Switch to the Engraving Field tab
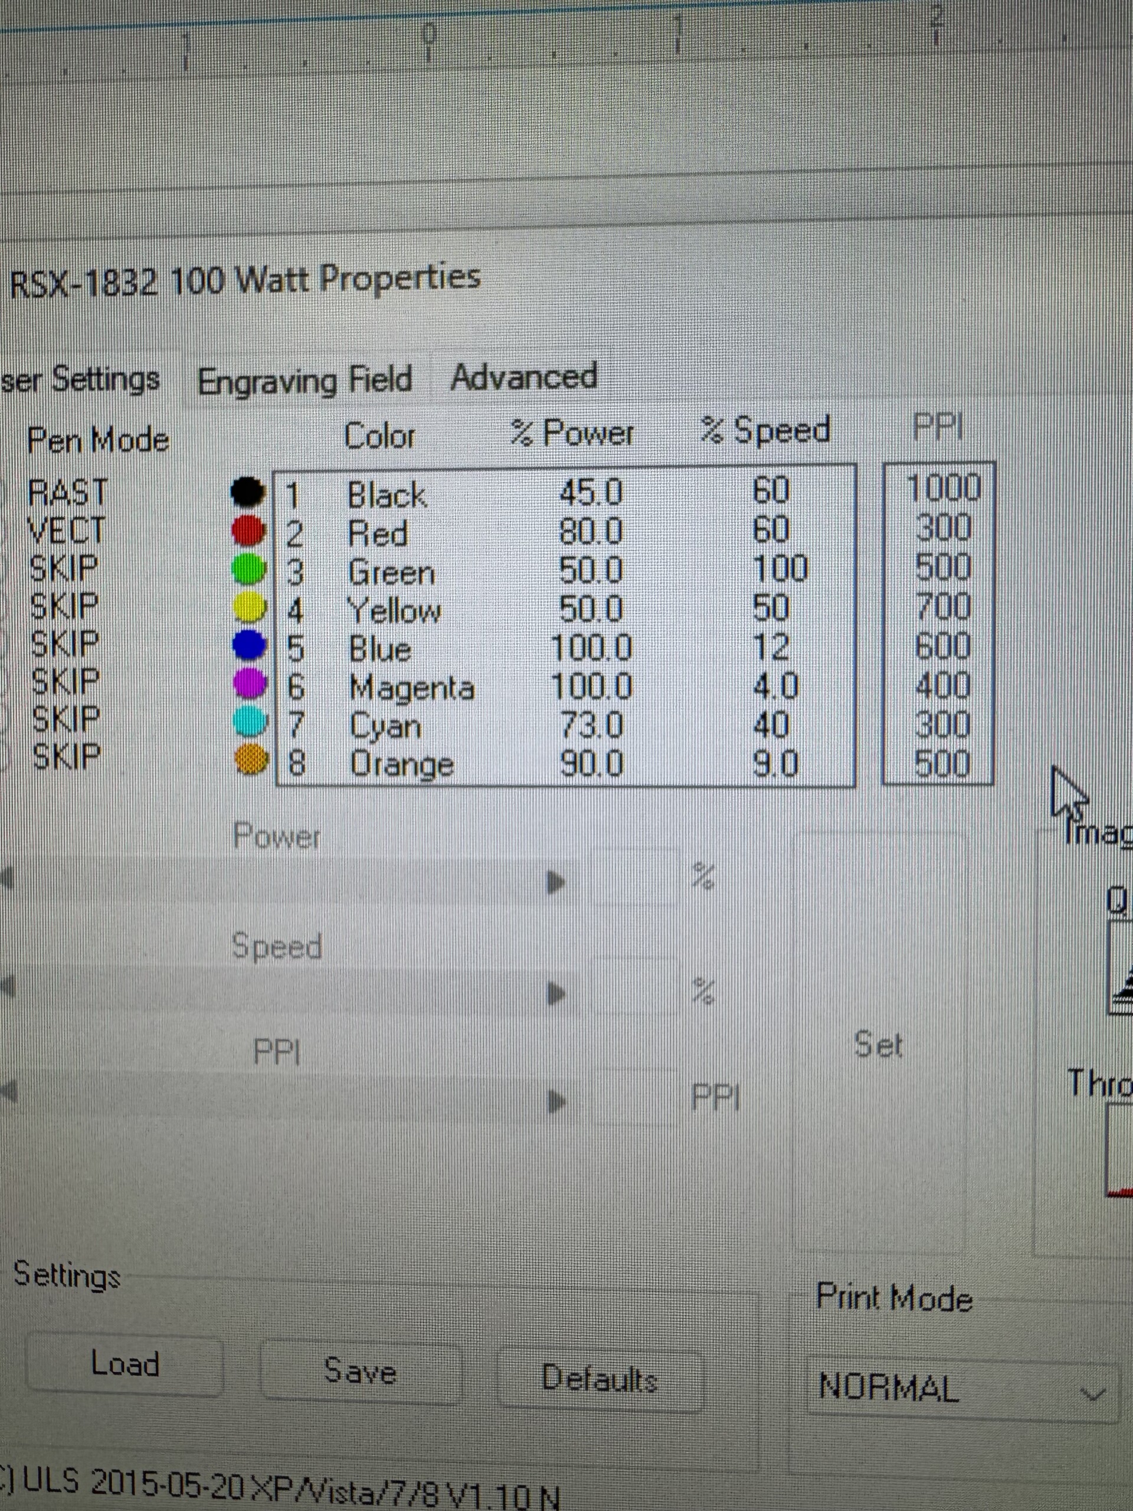 pyautogui.click(x=304, y=381)
